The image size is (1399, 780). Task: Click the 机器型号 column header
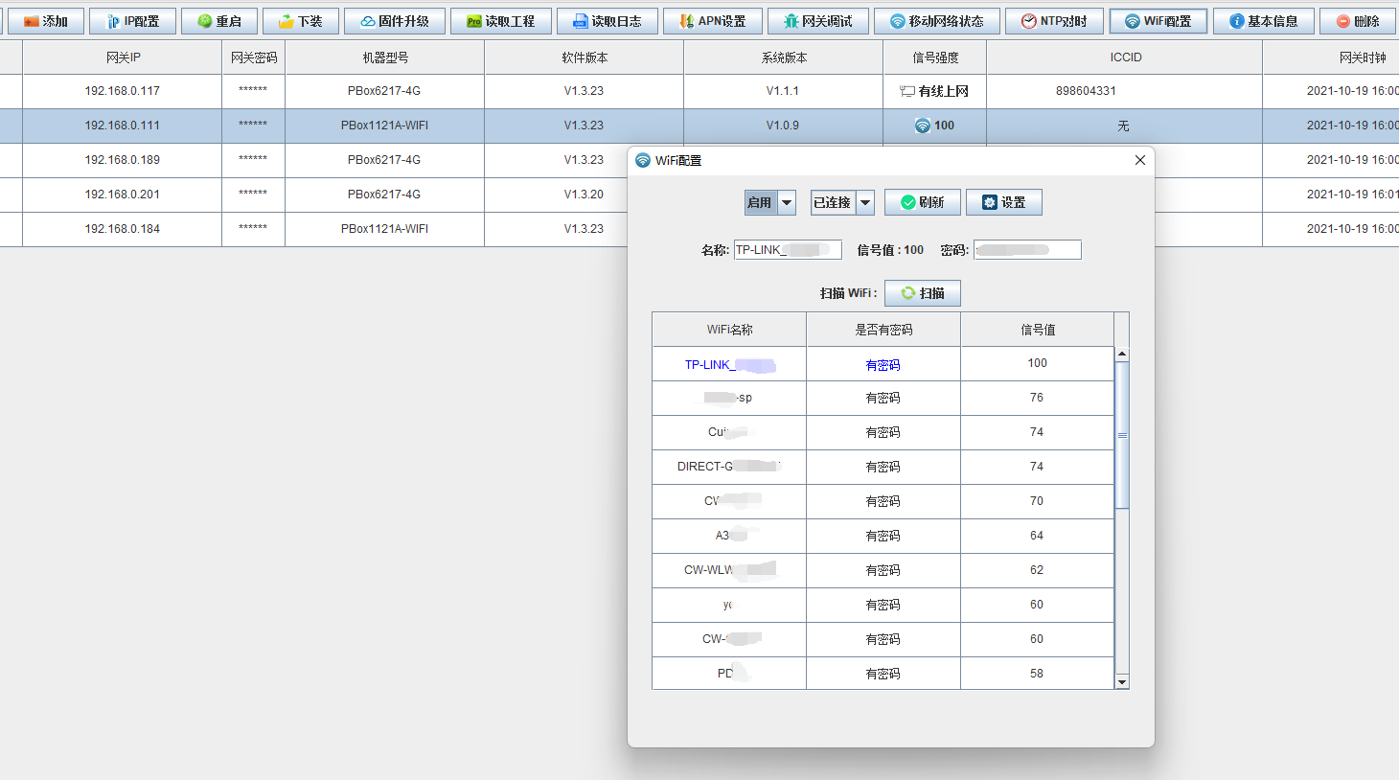(385, 57)
